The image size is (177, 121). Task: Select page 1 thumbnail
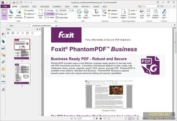pos(22,49)
